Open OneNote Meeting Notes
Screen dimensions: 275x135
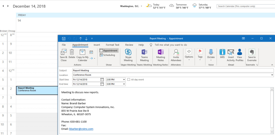coord(161,52)
